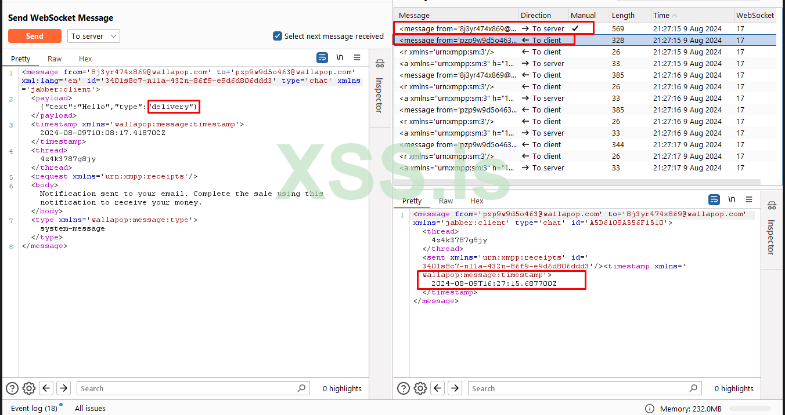Image resolution: width=785 pixels, height=415 pixels.
Task: Toggle the \n non-printable characters in send editor
Action: pyautogui.click(x=340, y=57)
